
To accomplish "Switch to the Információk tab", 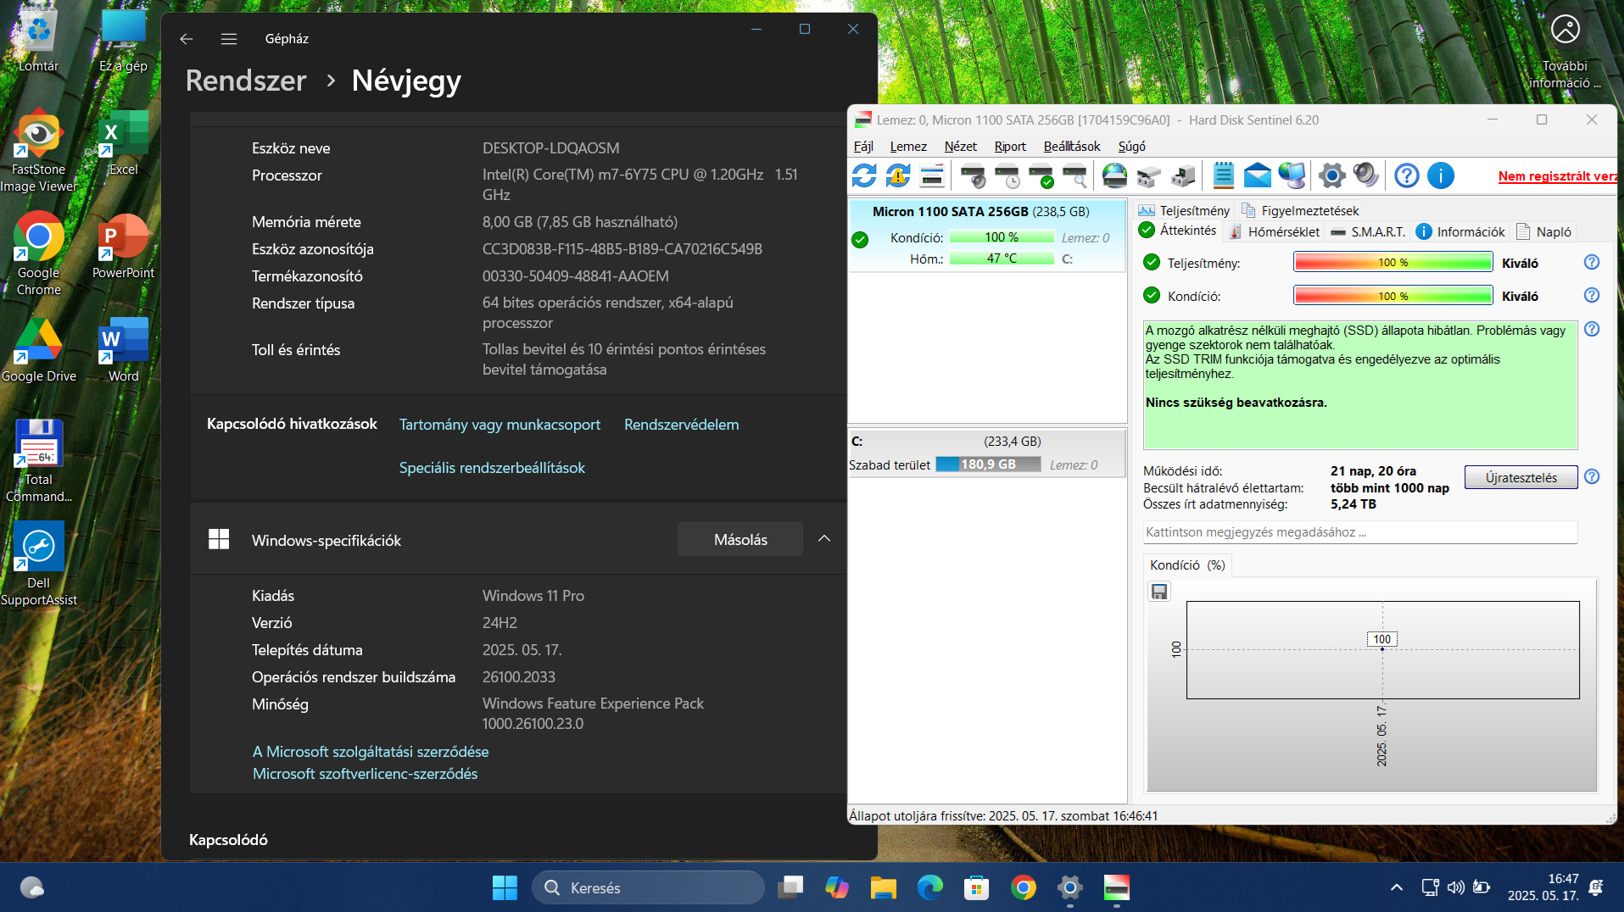I will click(1460, 231).
